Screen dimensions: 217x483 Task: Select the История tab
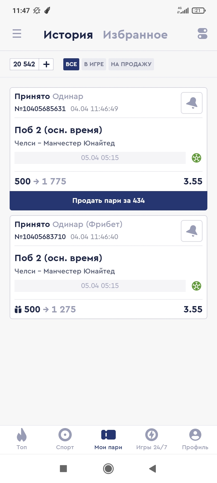click(68, 35)
